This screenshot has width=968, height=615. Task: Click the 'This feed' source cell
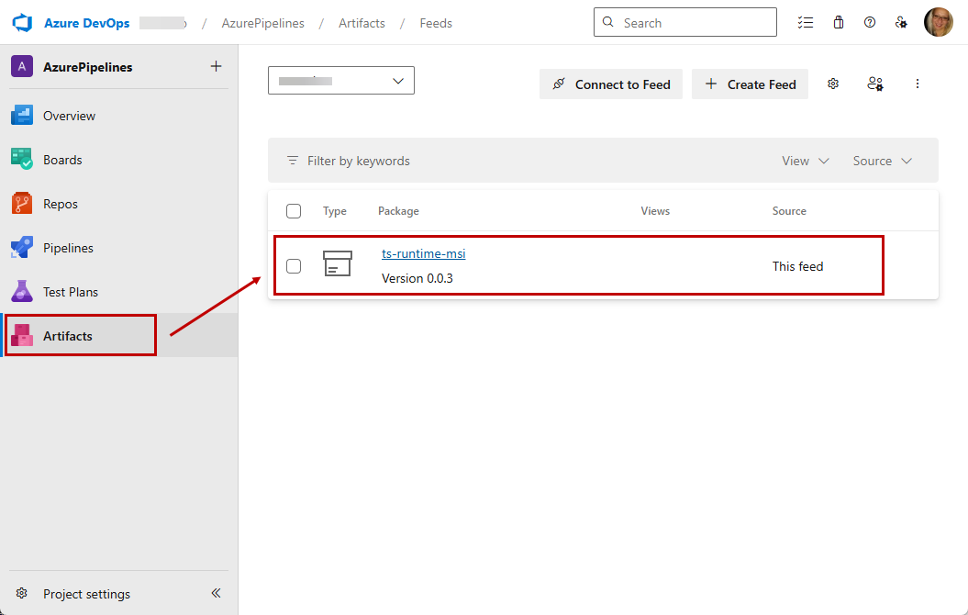797,266
